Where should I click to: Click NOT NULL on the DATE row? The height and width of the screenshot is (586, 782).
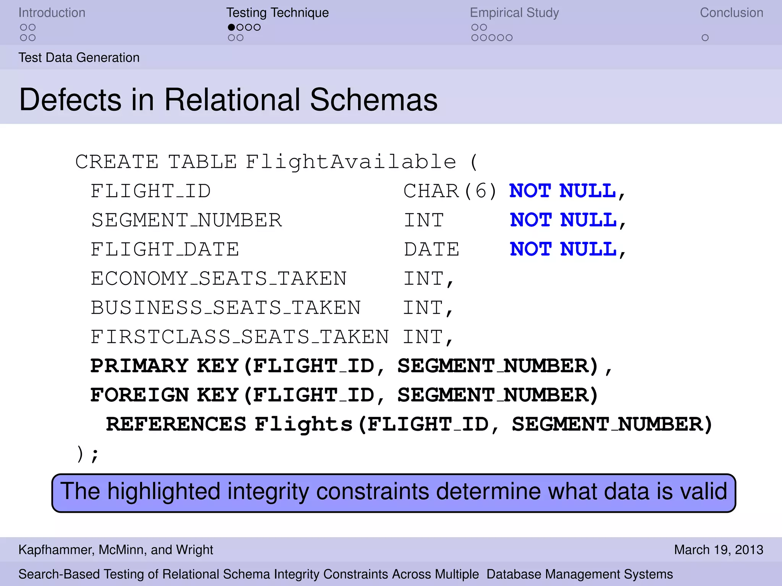click(x=563, y=249)
